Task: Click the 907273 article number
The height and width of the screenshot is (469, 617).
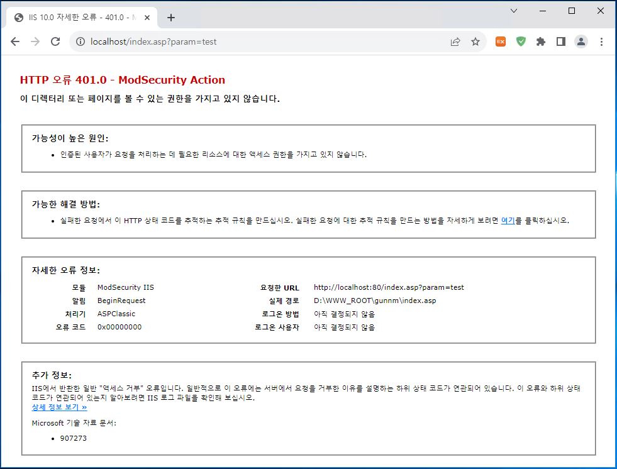Action: [73, 438]
